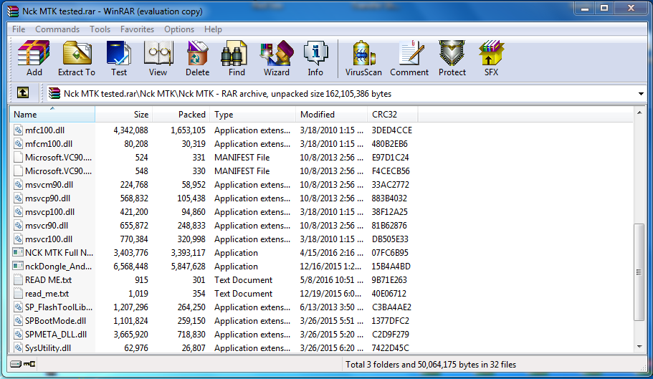Open the Tools menu
653x379 pixels.
100,29
